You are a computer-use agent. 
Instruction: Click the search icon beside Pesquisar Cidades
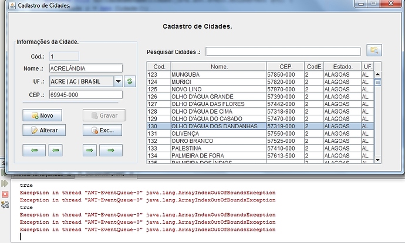(x=374, y=50)
